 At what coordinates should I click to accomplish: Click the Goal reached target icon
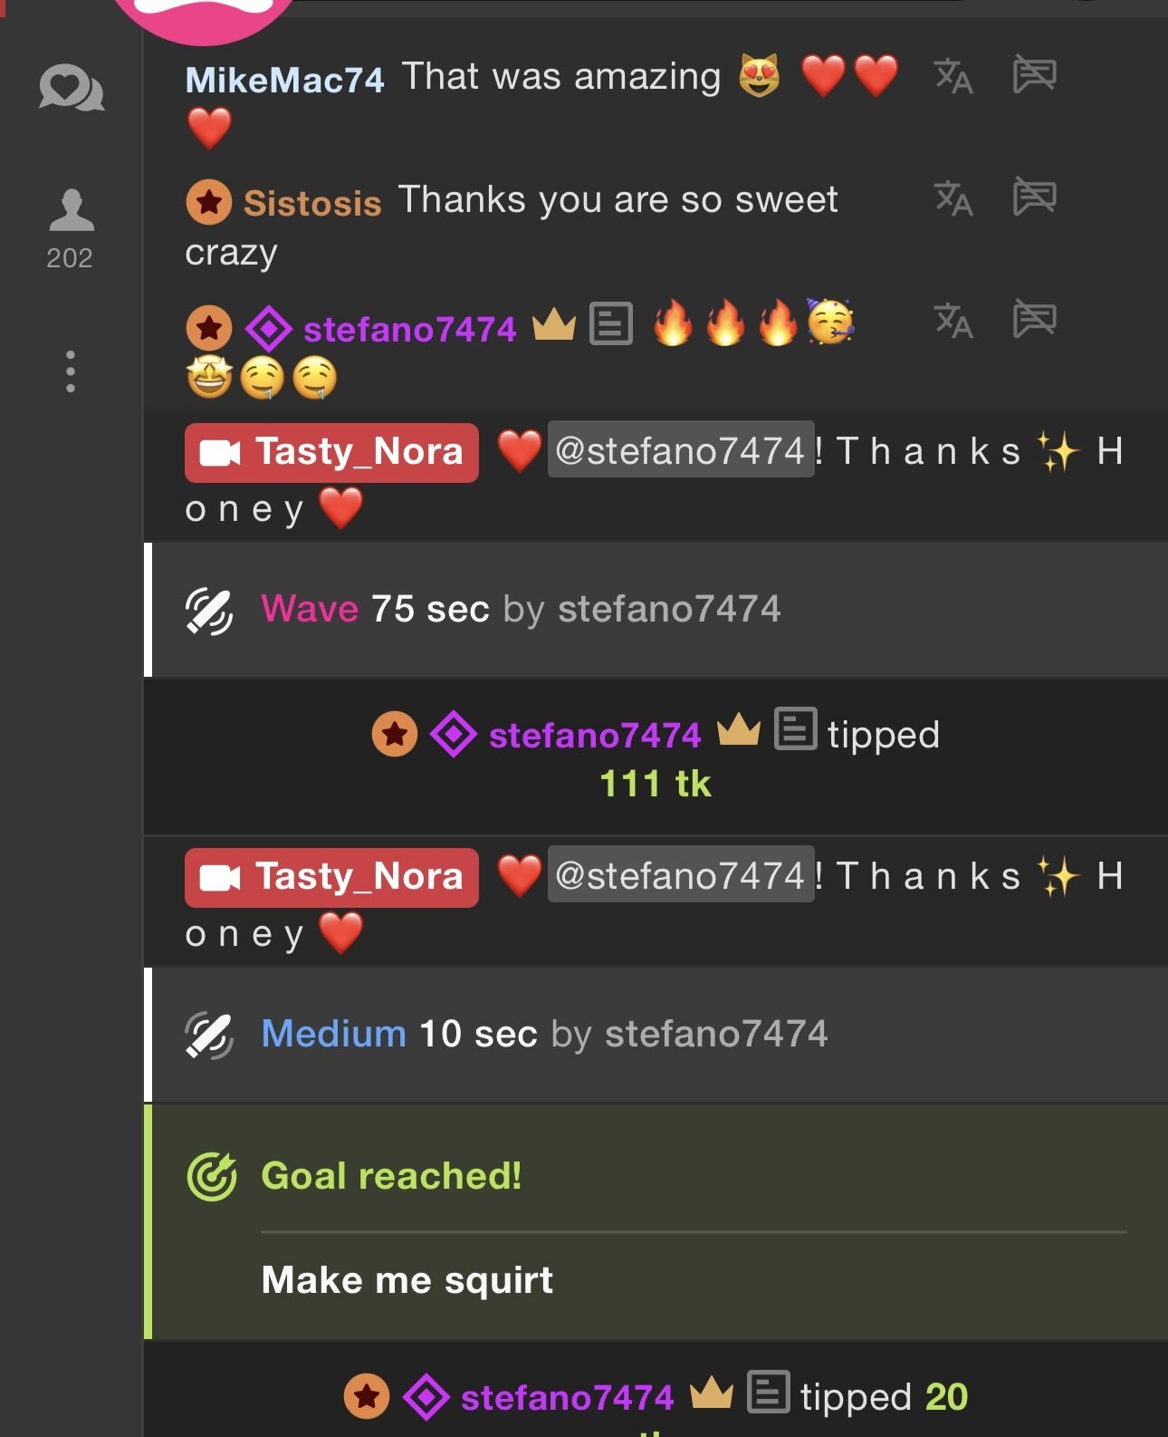click(x=212, y=1176)
